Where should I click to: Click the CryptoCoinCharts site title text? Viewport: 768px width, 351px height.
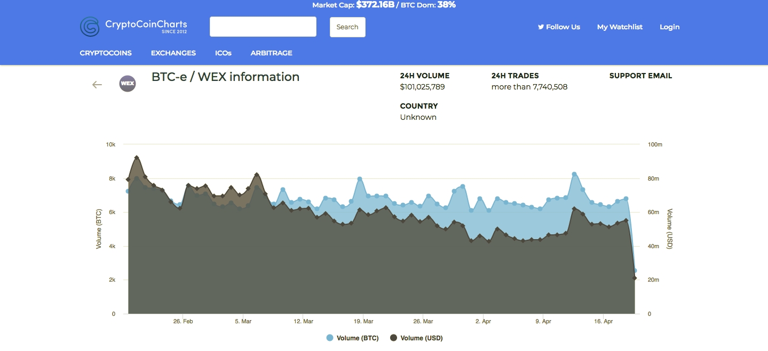(x=146, y=24)
